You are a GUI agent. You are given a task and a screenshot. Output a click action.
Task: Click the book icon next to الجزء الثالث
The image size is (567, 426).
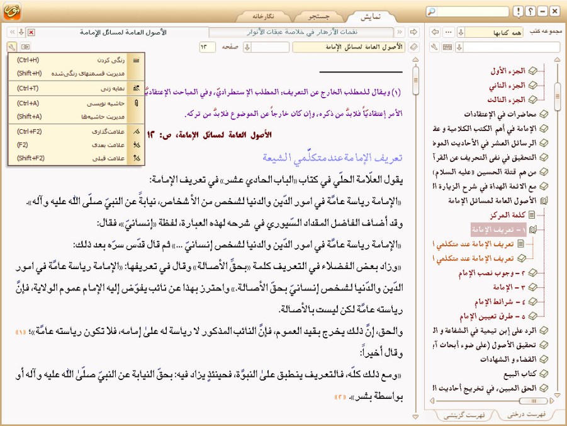(532, 100)
